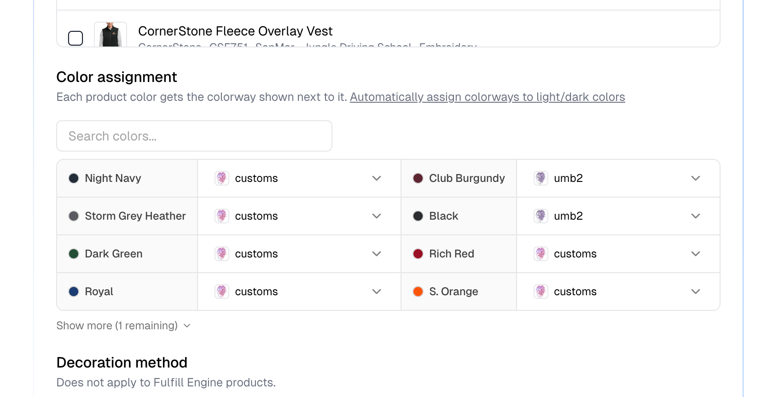Click the Night Navy color swatch
Image resolution: width=779 pixels, height=397 pixels.
(74, 178)
